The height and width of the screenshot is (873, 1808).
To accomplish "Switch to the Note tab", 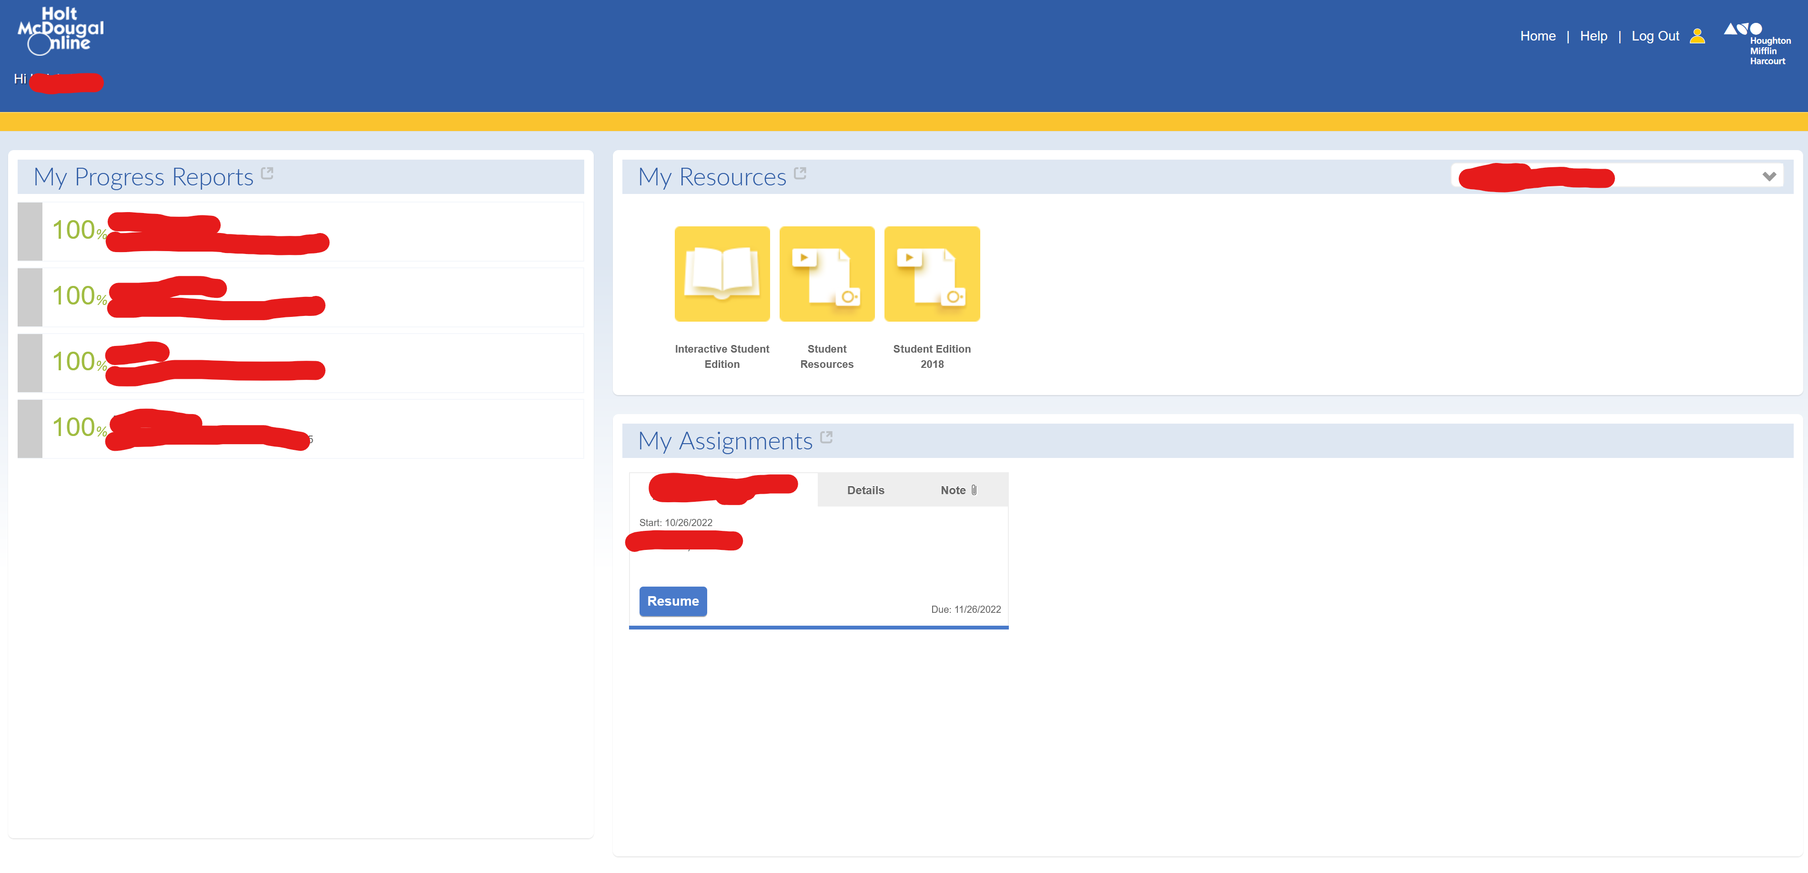I will click(x=953, y=490).
